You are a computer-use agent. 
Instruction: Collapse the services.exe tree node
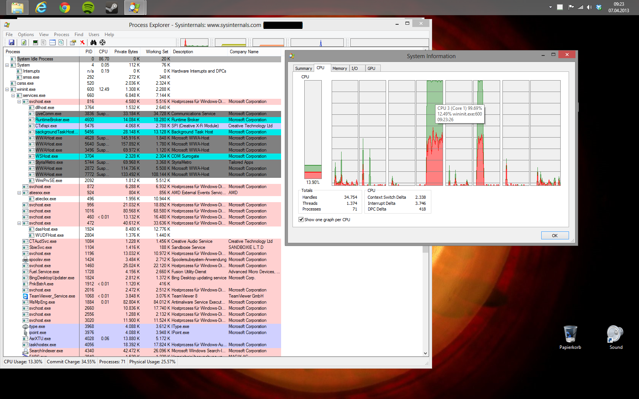[13, 95]
